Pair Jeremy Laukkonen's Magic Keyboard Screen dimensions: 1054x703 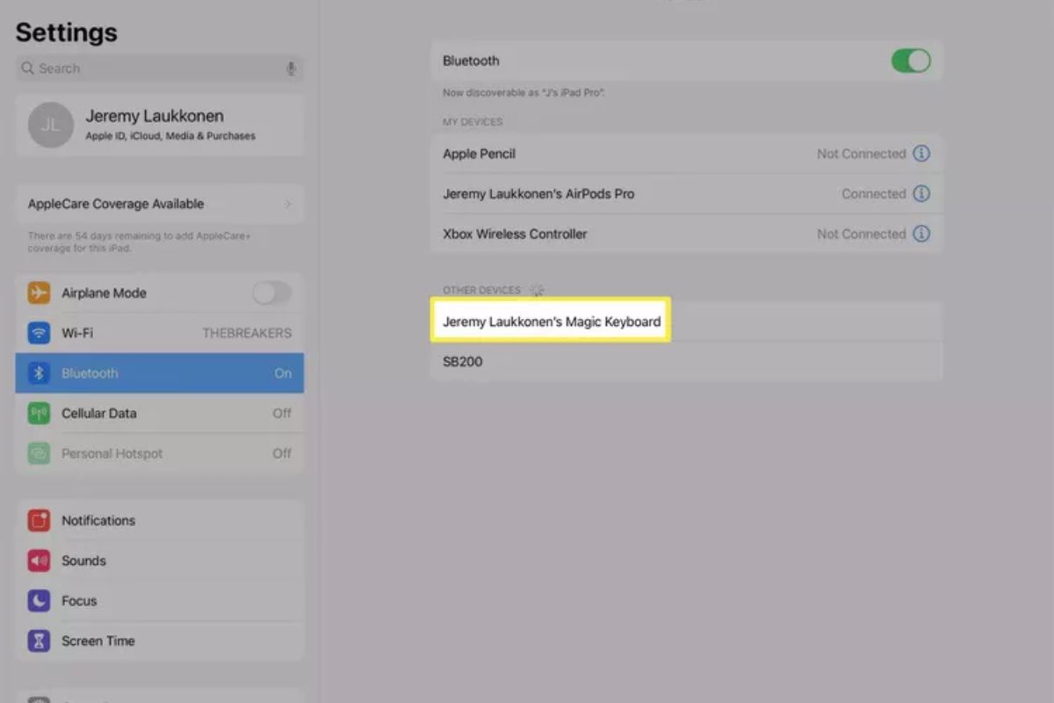click(686, 322)
